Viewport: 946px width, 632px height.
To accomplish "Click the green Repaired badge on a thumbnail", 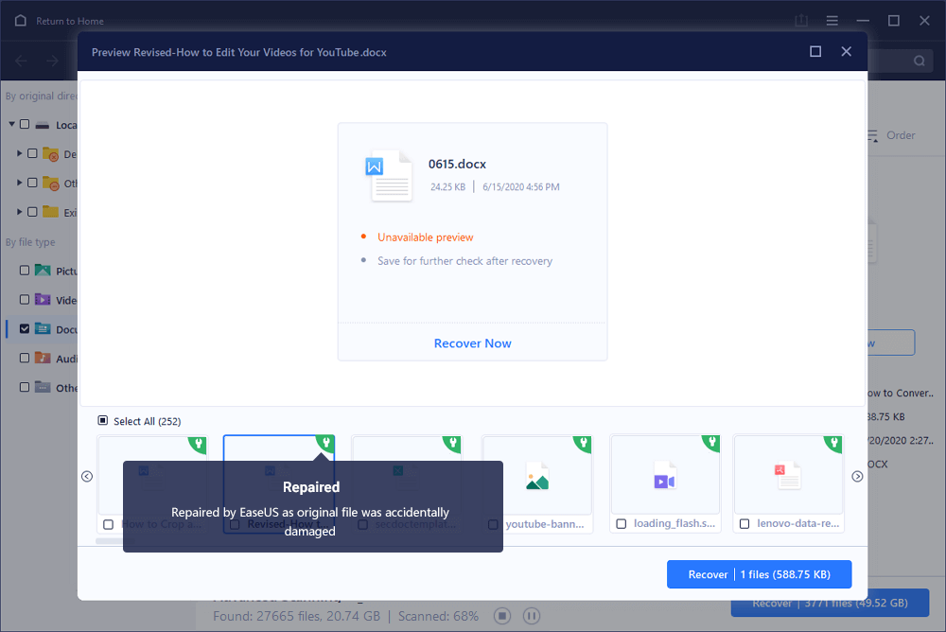I will point(325,443).
